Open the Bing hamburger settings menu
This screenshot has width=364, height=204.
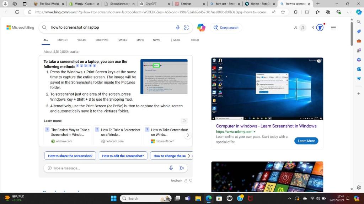tap(333, 28)
